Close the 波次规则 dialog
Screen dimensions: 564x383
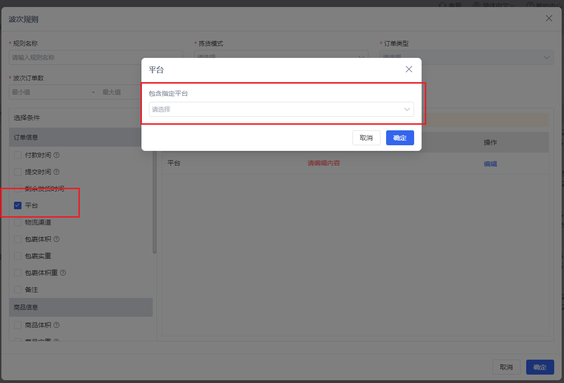pos(549,18)
